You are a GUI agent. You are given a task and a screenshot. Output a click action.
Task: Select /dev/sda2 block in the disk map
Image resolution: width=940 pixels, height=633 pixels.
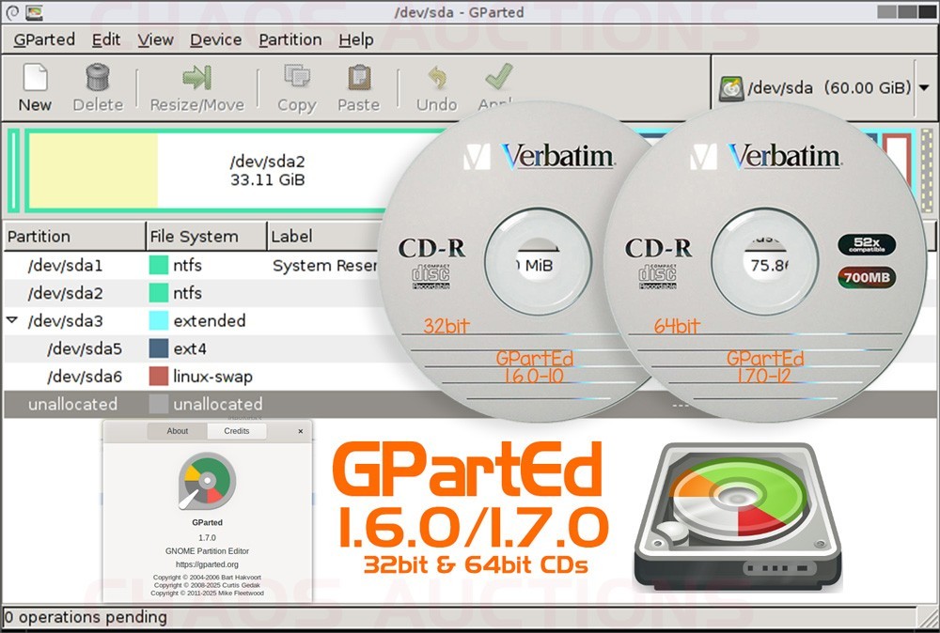[x=207, y=171]
